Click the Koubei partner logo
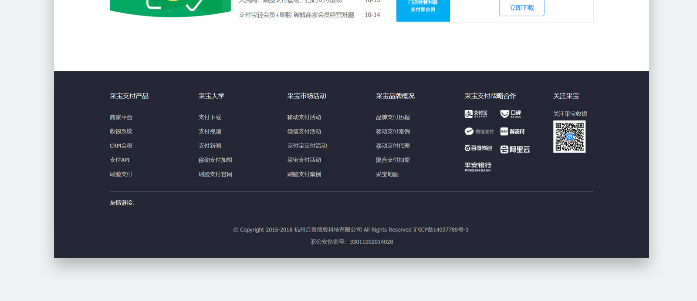The width and height of the screenshot is (697, 301). click(x=511, y=114)
